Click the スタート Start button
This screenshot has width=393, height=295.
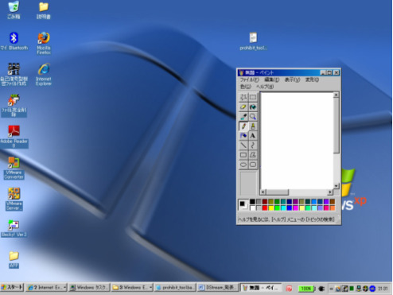pos(12,287)
